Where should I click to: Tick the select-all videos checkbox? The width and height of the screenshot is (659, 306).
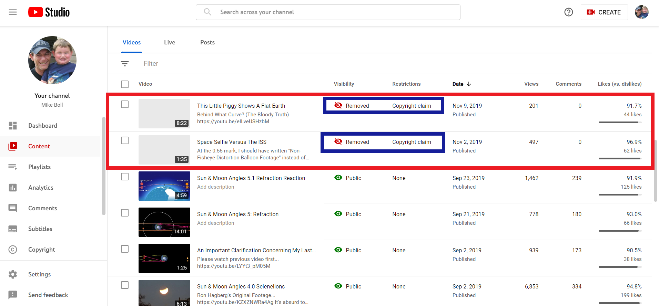point(125,84)
